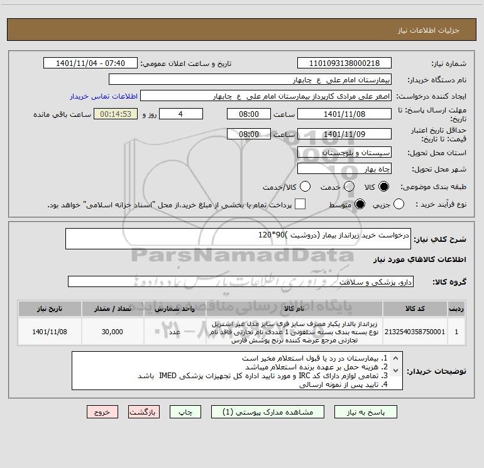
Task: Open مشاهده مدارک پیوستی (1) attachments
Action: coord(268,412)
